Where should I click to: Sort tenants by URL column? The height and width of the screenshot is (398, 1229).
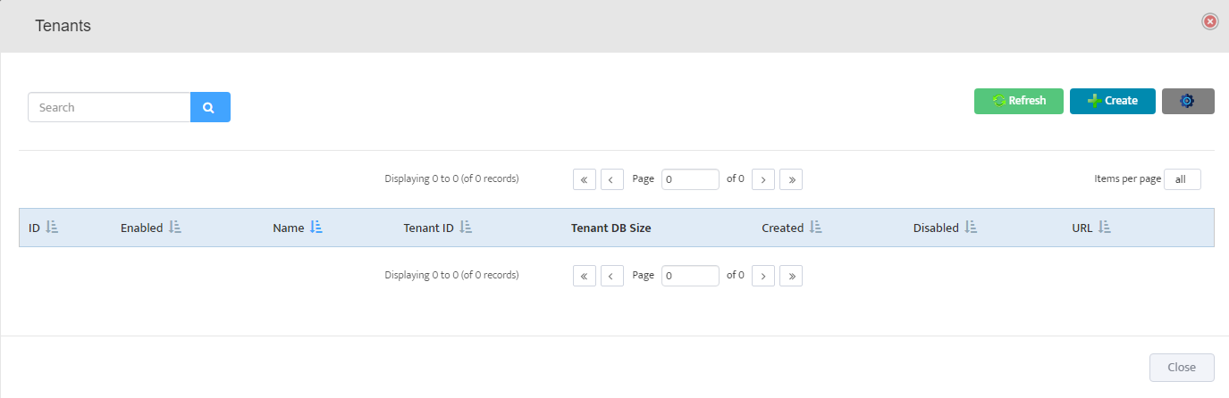tap(1105, 228)
